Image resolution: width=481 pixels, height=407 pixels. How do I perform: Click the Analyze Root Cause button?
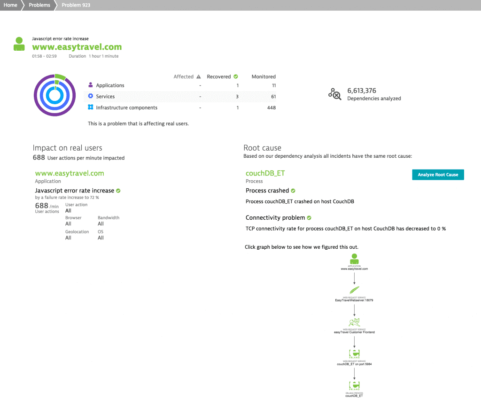coord(438,174)
